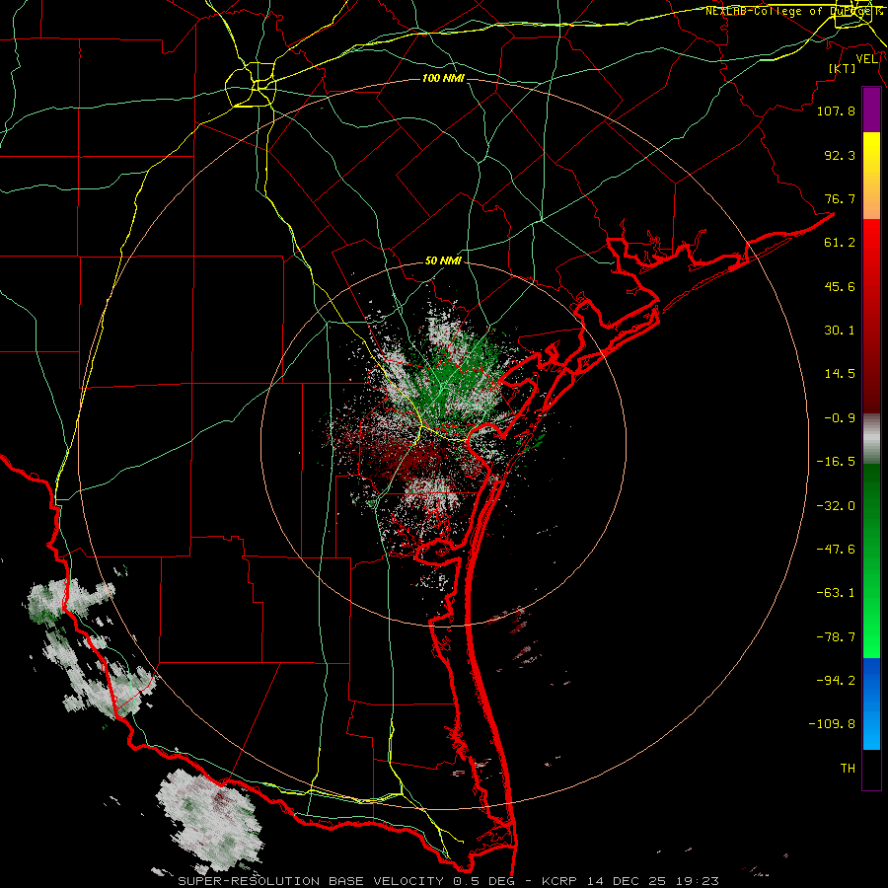Click the yellow-orange segment of the color bar

pyautogui.click(x=871, y=176)
